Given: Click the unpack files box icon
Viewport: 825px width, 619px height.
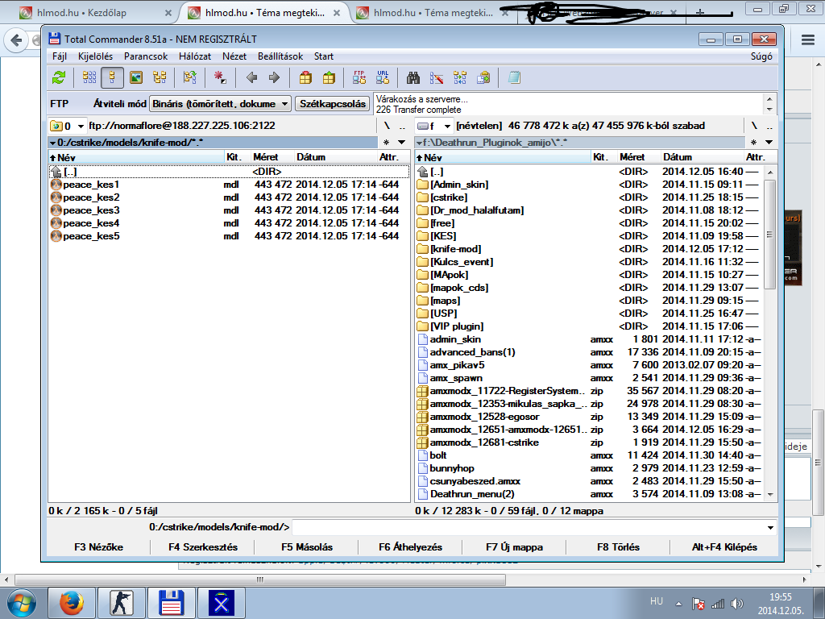Looking at the screenshot, I should 329,78.
